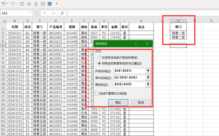Viewport: 219px width, 136px height.
Task: Click the empty formula bar input
Action: (143, 13)
